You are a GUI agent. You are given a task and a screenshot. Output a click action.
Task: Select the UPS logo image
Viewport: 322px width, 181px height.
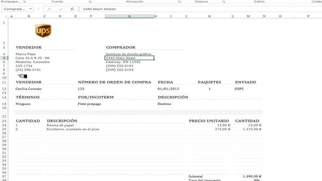(x=43, y=31)
